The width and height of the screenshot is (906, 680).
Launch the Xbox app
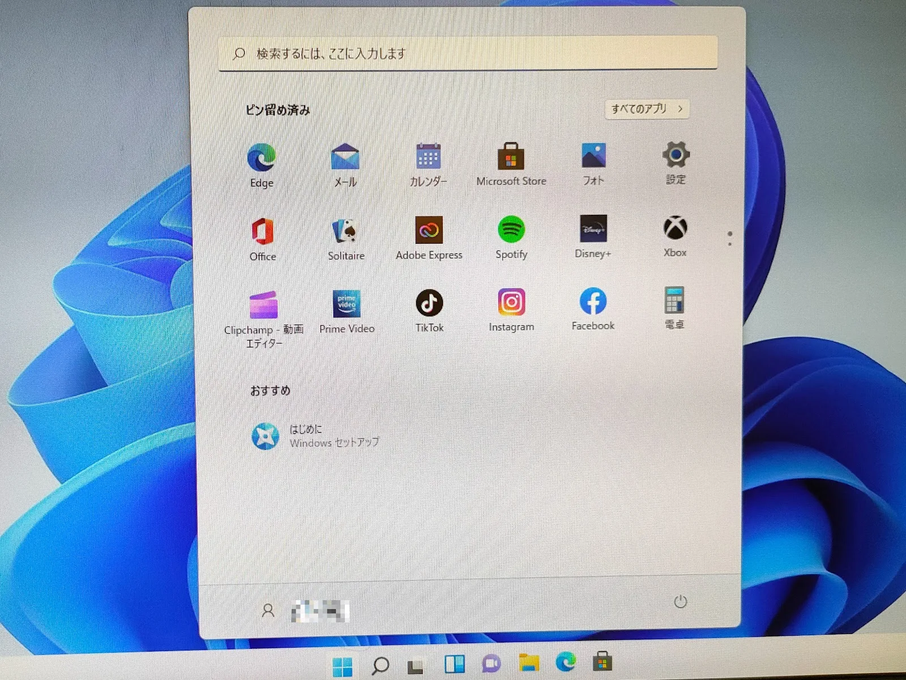(x=675, y=236)
